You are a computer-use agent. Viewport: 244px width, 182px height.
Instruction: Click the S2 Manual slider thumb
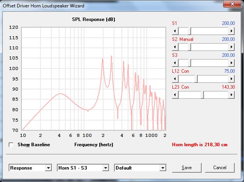point(190,47)
